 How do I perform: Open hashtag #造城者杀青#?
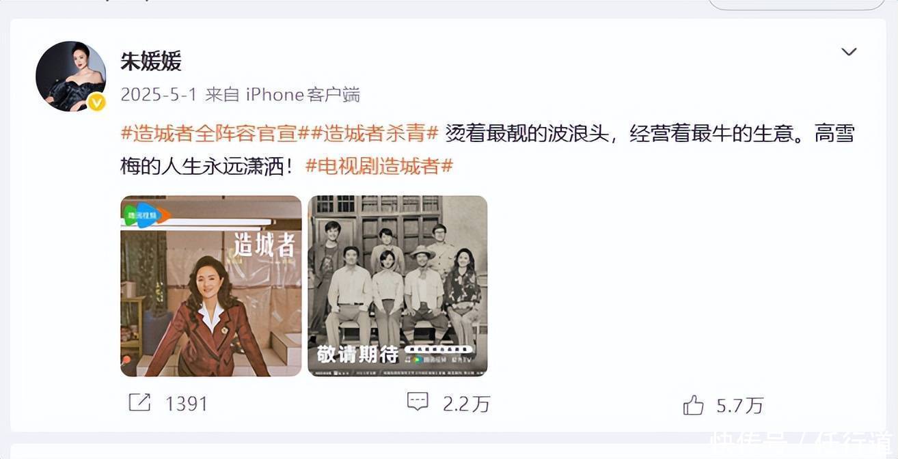pyautogui.click(x=375, y=133)
